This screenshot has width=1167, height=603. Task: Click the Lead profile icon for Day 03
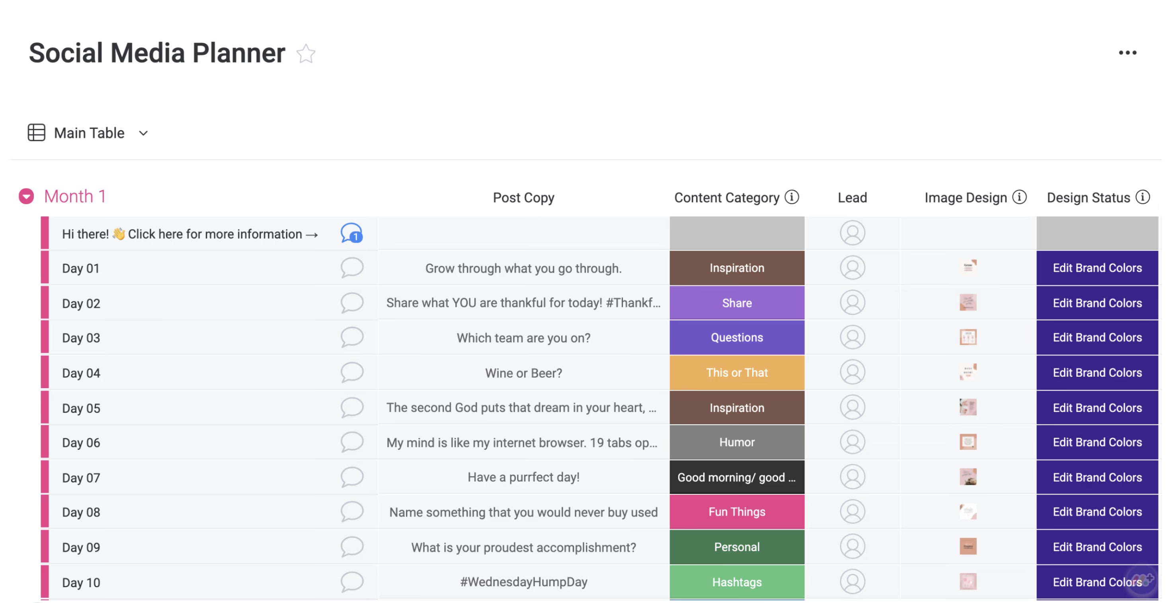853,337
